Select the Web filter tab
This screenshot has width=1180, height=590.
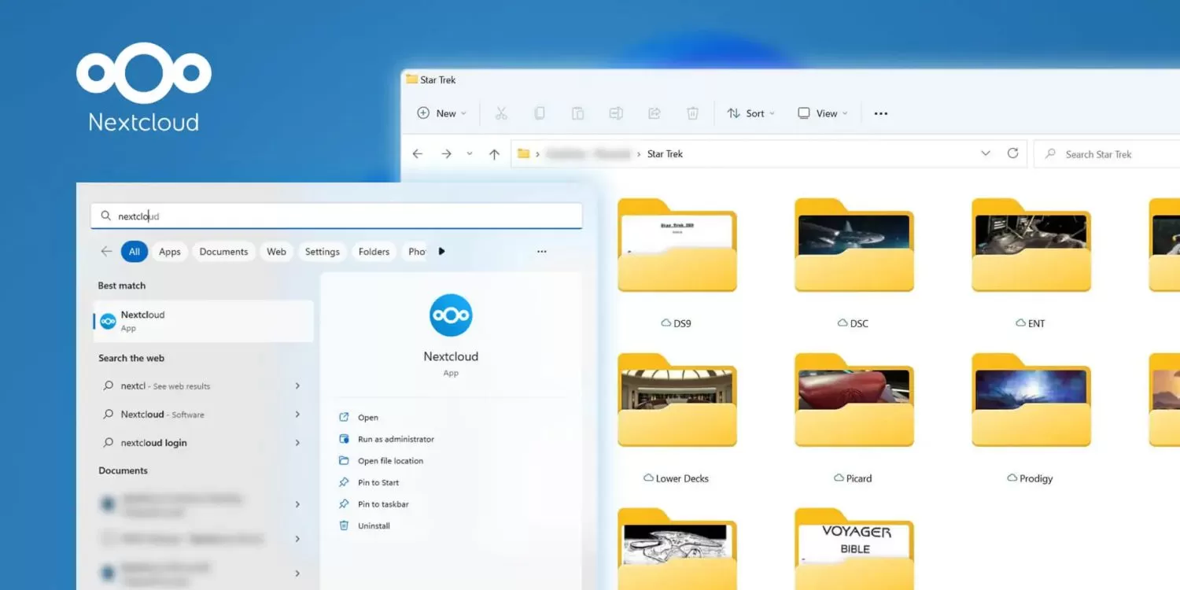point(276,252)
